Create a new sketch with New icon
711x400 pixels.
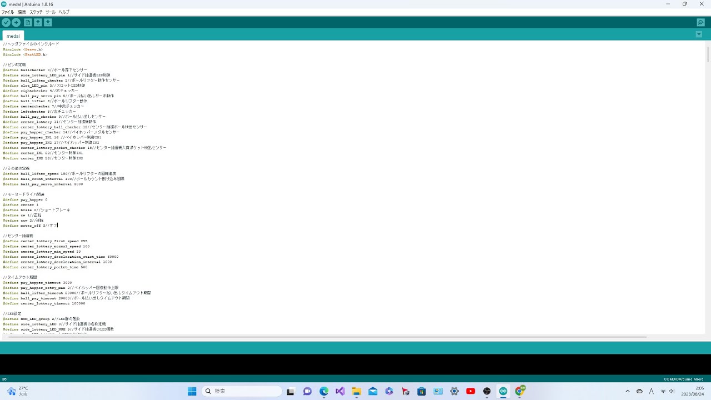[28, 22]
